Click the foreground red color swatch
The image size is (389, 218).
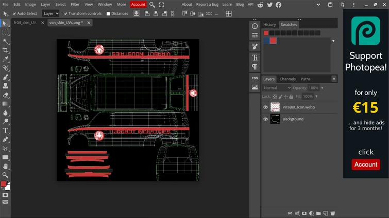(4, 184)
